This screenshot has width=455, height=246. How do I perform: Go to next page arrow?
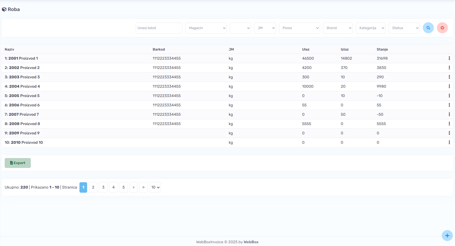click(134, 187)
